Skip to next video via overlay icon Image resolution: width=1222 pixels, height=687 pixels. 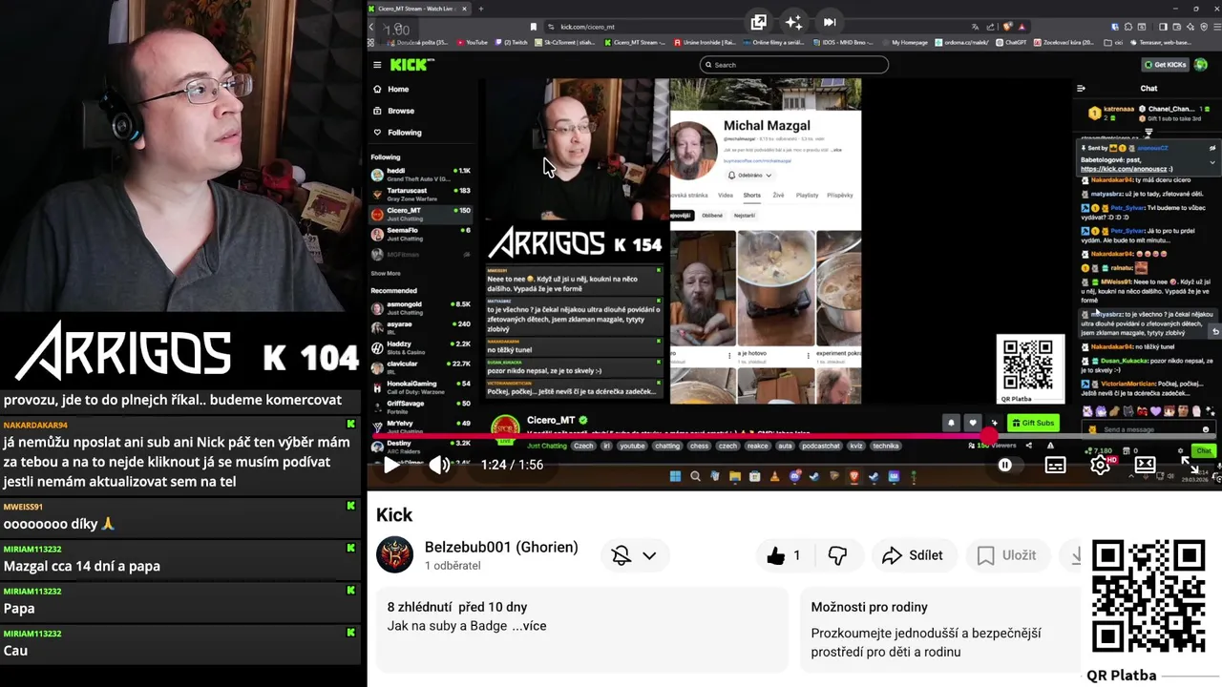click(829, 22)
